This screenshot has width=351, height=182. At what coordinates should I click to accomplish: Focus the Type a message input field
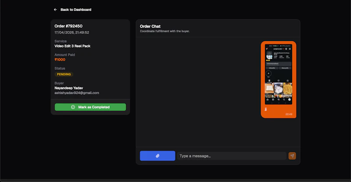pyautogui.click(x=232, y=156)
